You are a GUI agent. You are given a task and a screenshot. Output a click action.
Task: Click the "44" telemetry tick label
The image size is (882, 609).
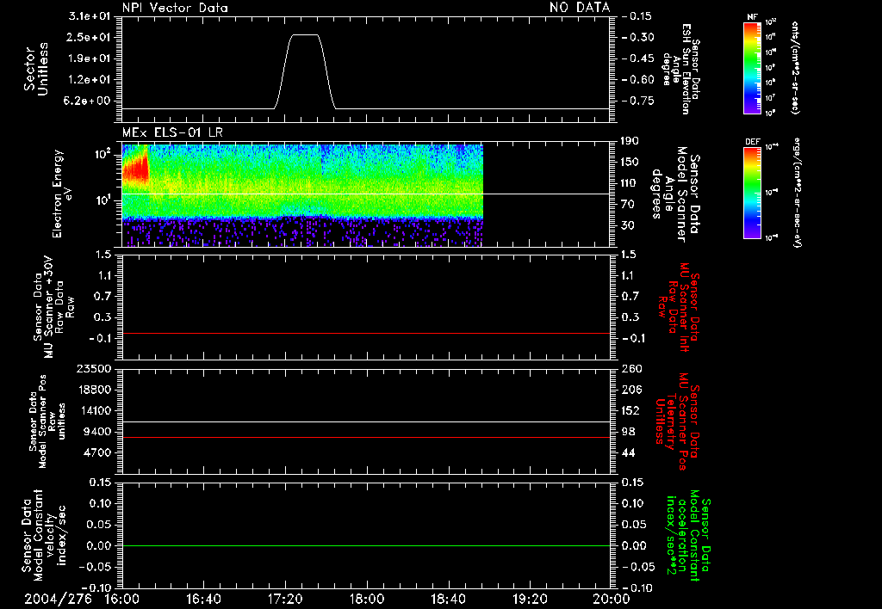tap(628, 452)
